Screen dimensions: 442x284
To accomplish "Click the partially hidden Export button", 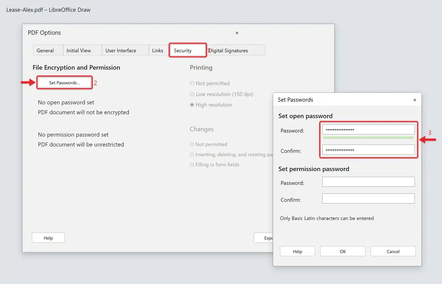I will 264,238.
